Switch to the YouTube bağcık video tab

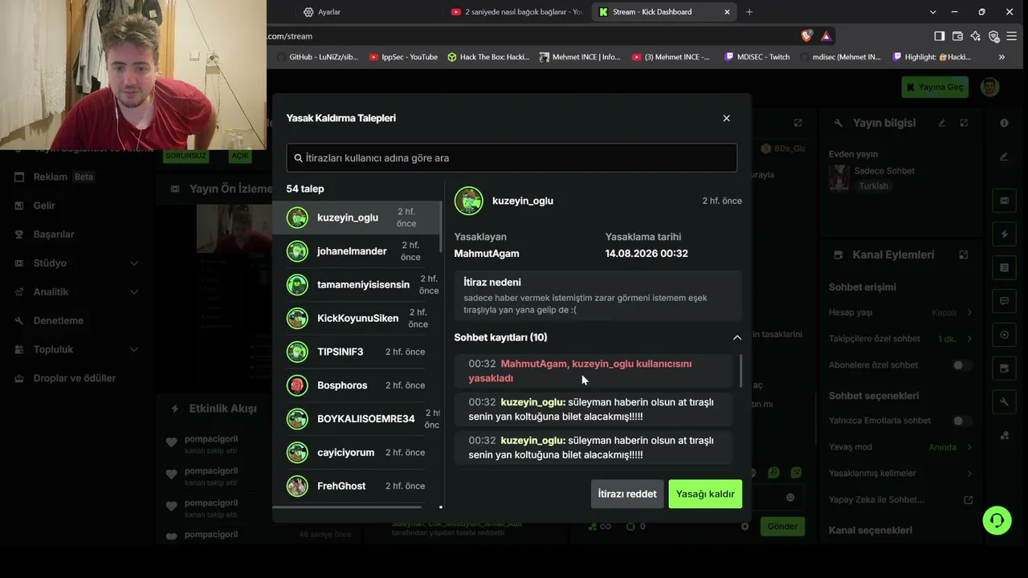(x=516, y=12)
